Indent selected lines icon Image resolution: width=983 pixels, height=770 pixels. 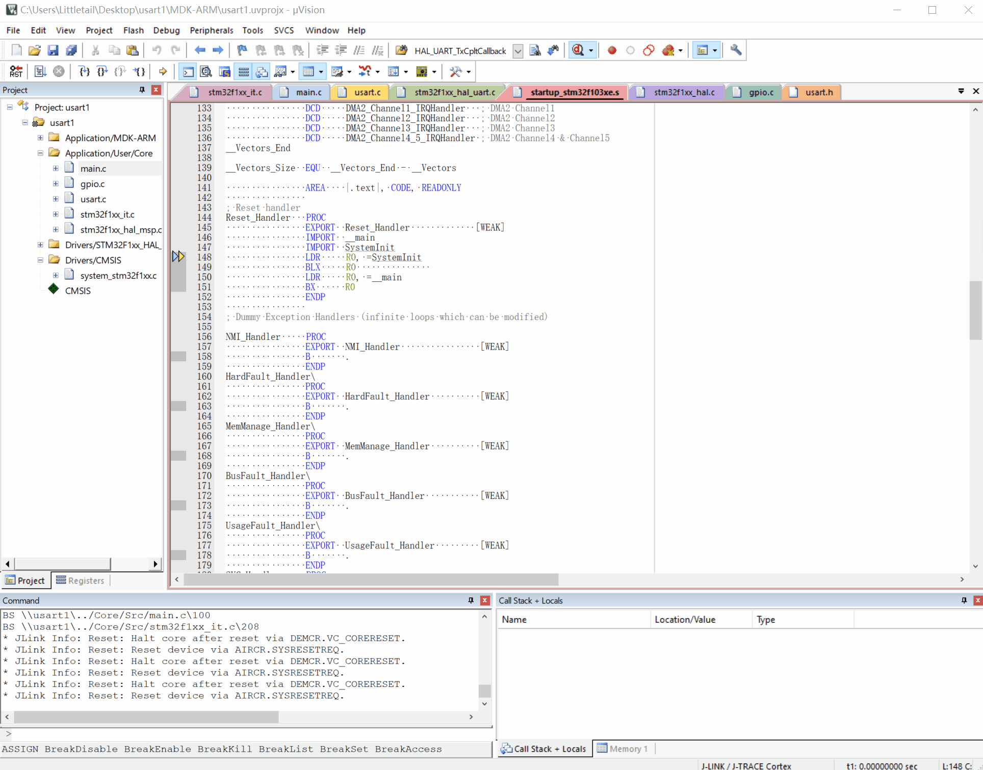click(x=322, y=50)
